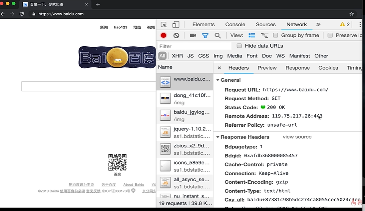This screenshot has width=365, height=211.
Task: Switch to large request rows view icon
Action: click(x=252, y=35)
